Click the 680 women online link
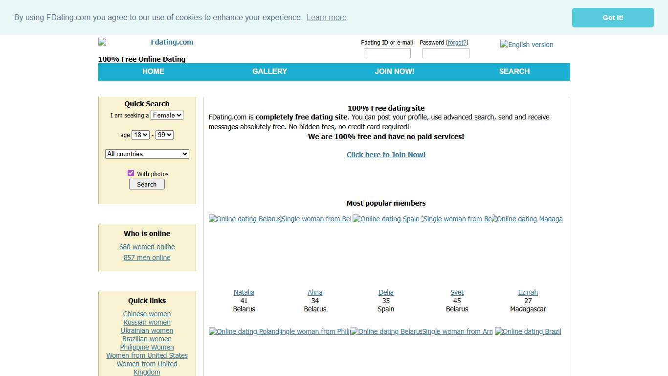The width and height of the screenshot is (668, 376). (x=147, y=247)
